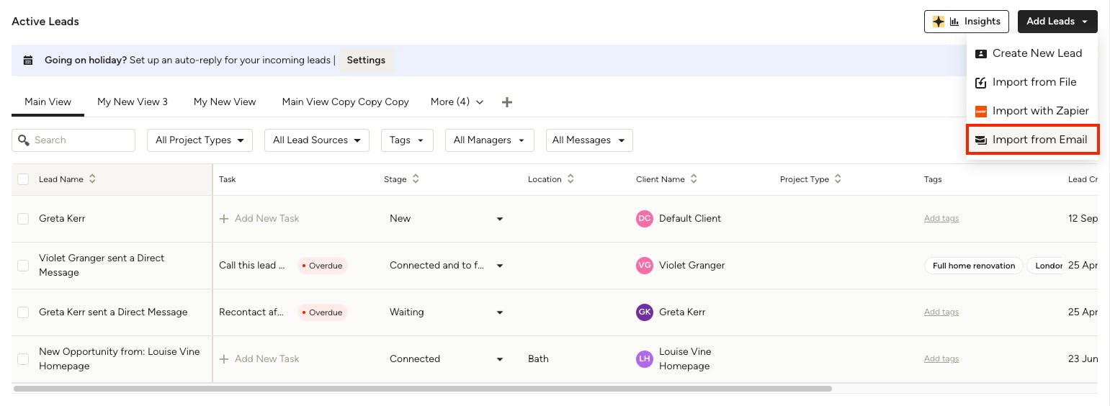
Task: Check the Louise Vine Homepage lead row
Action: click(x=23, y=359)
